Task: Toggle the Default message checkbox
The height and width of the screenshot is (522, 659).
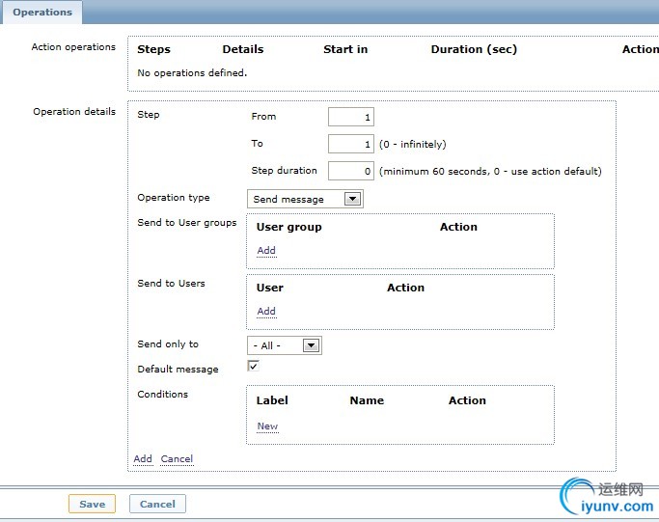Action: (x=253, y=366)
